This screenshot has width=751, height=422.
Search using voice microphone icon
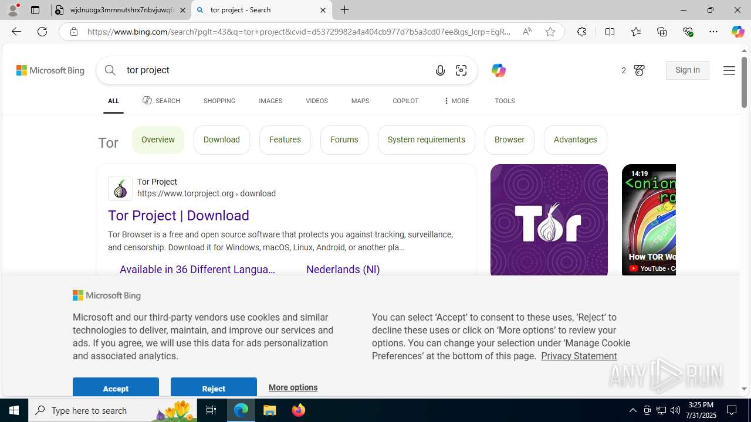[440, 70]
